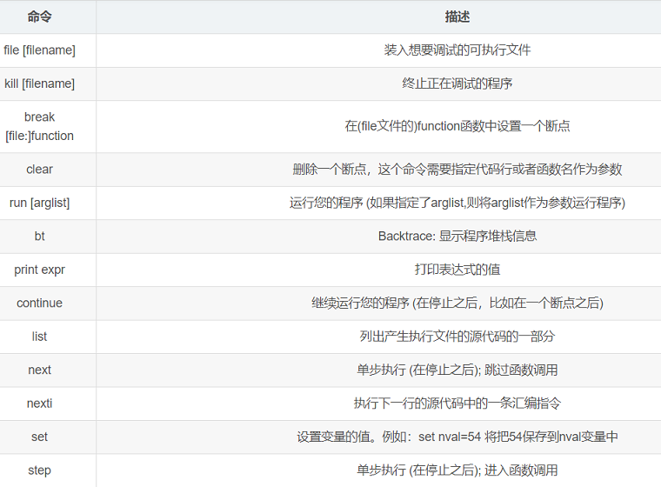Select the file [filename] command cell

40,50
